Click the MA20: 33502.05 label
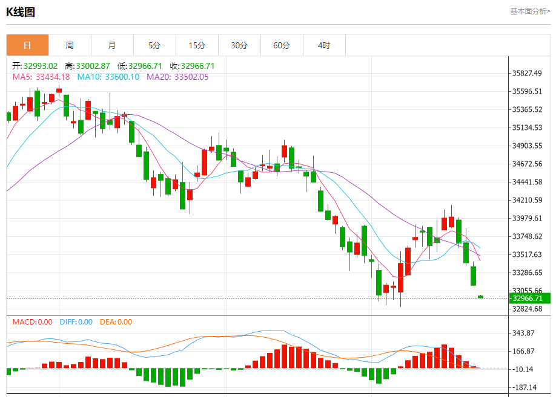 point(177,77)
